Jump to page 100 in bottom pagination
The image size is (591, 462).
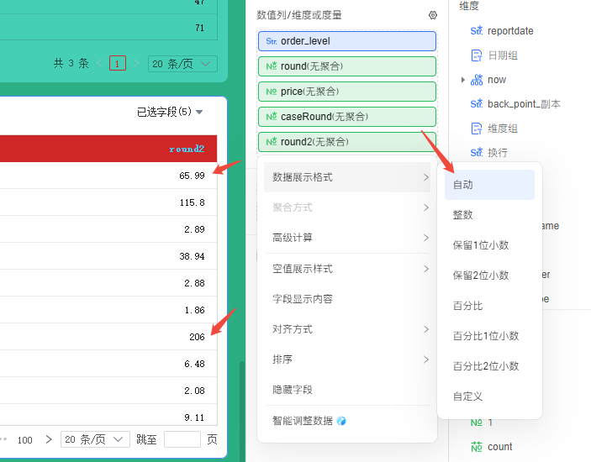pos(25,440)
